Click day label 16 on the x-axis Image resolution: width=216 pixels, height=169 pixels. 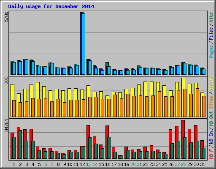[108, 164]
